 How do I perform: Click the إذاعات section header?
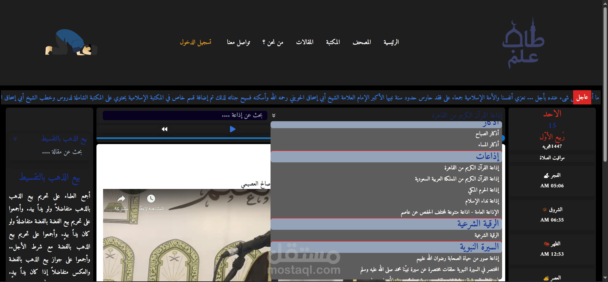(386, 156)
